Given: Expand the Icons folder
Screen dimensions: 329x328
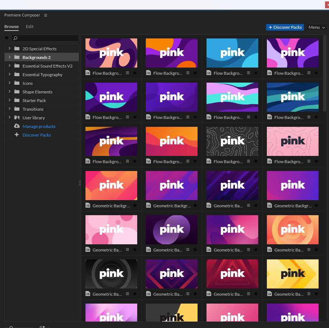Looking at the screenshot, I should [9, 83].
